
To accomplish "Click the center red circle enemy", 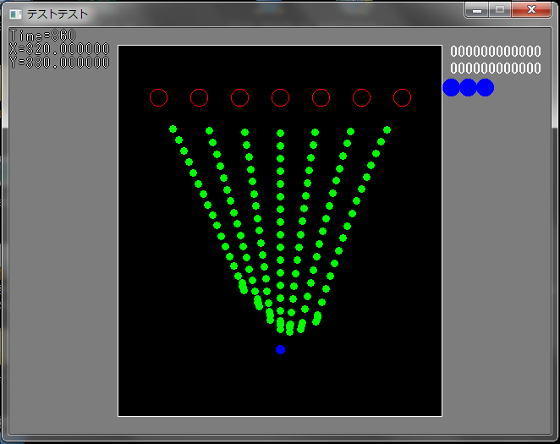I will pos(280,98).
